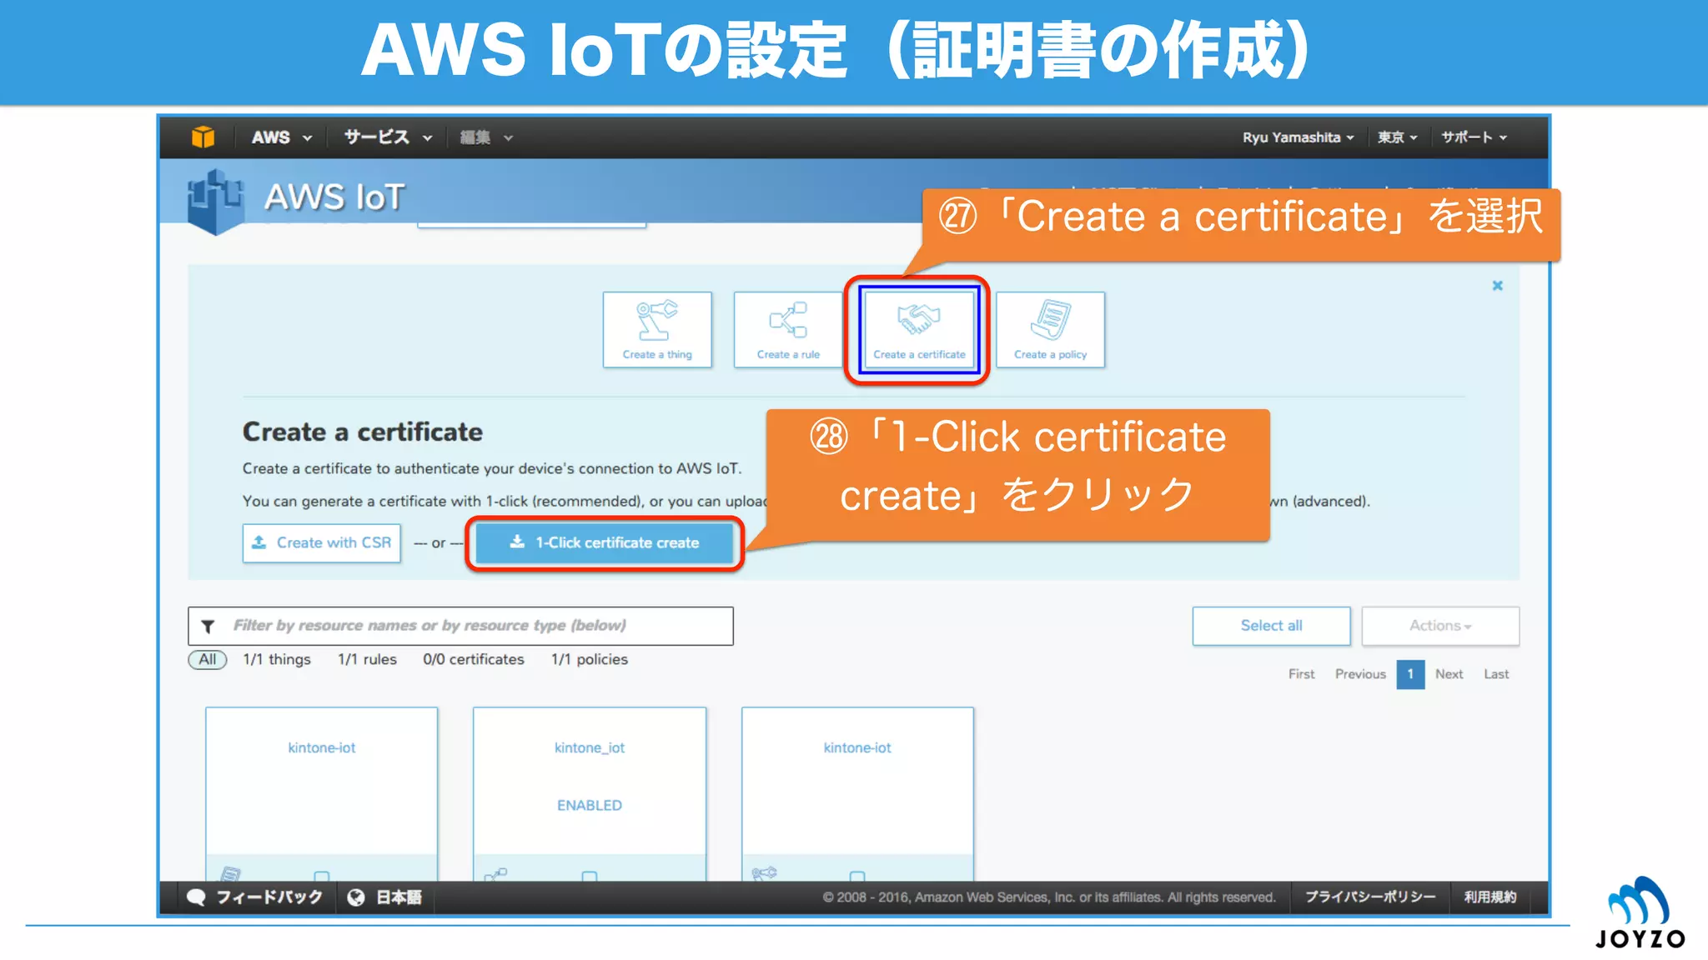The height and width of the screenshot is (960, 1708).
Task: Filter by 1/1 policies
Action: click(590, 659)
